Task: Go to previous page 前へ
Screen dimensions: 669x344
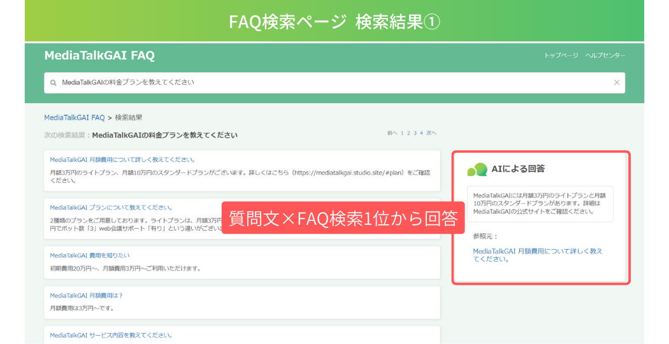Action: (x=392, y=133)
